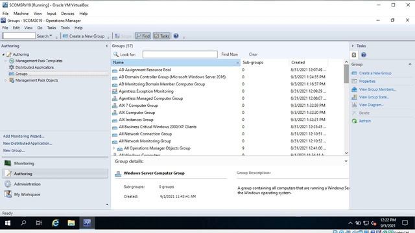Click the Tasks pane help icon
415x233 pixels.
point(364,54)
